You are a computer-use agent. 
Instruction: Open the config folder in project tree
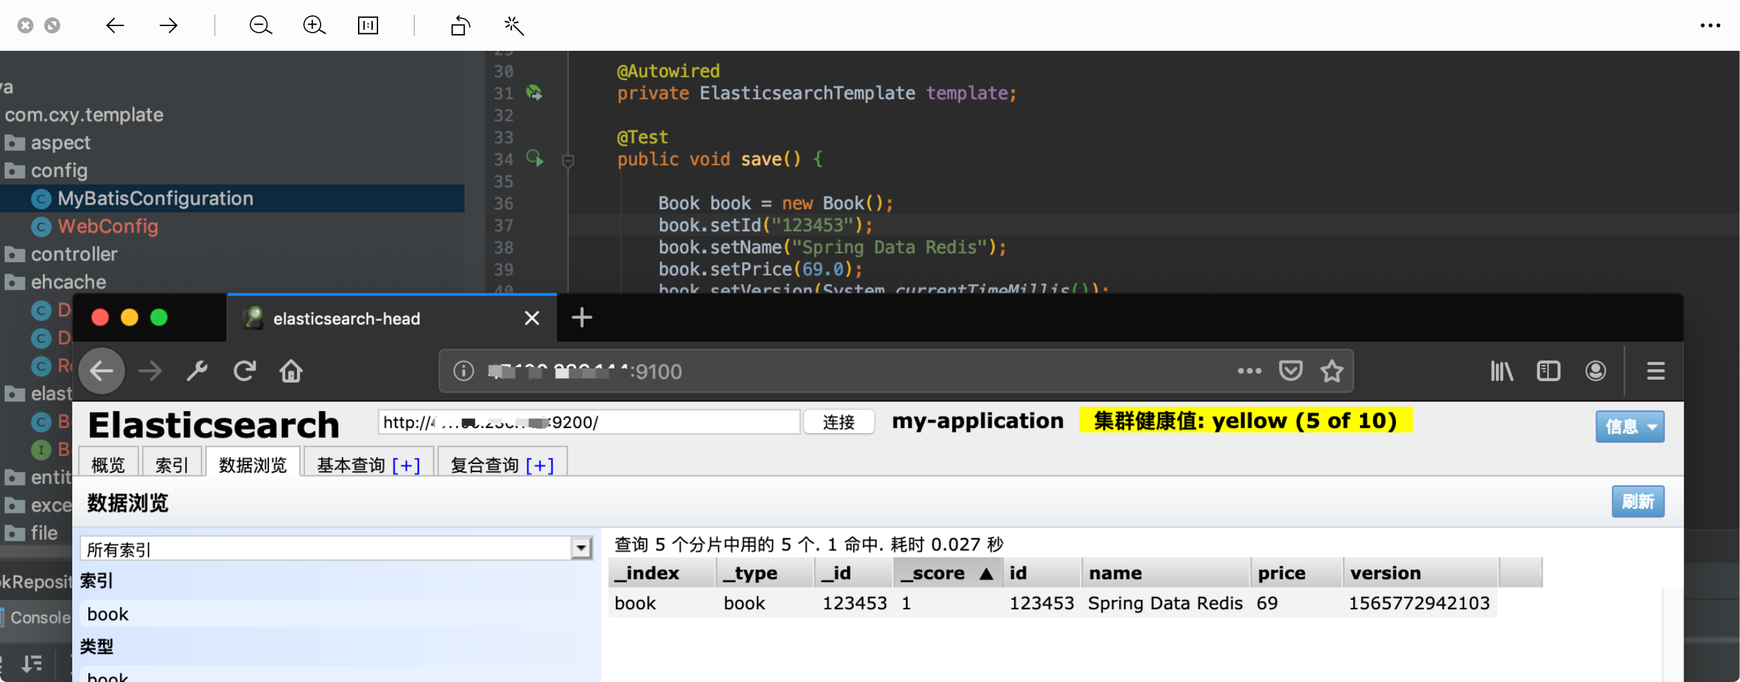click(59, 170)
